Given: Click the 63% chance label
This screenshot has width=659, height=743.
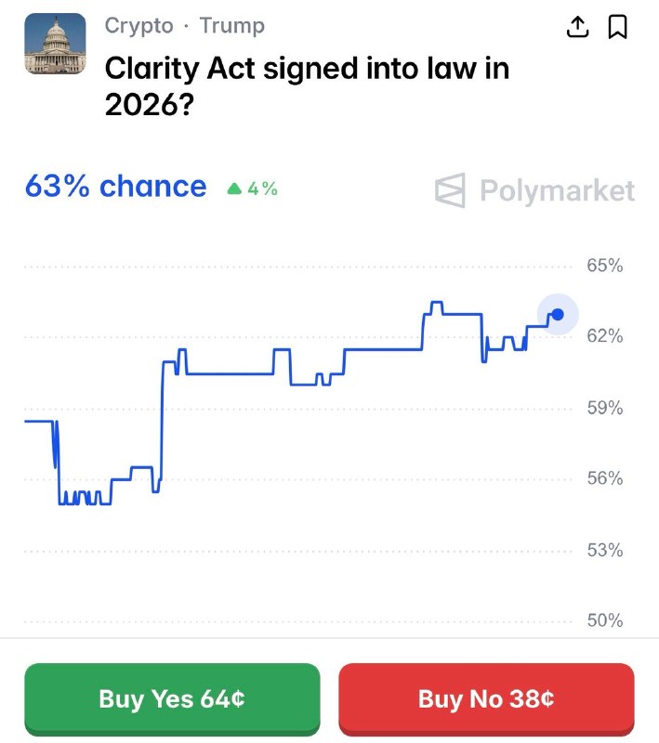Looking at the screenshot, I should click(116, 188).
